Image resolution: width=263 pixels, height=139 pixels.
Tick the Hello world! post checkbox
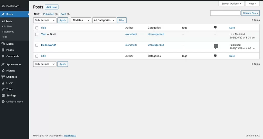(x=37, y=45)
